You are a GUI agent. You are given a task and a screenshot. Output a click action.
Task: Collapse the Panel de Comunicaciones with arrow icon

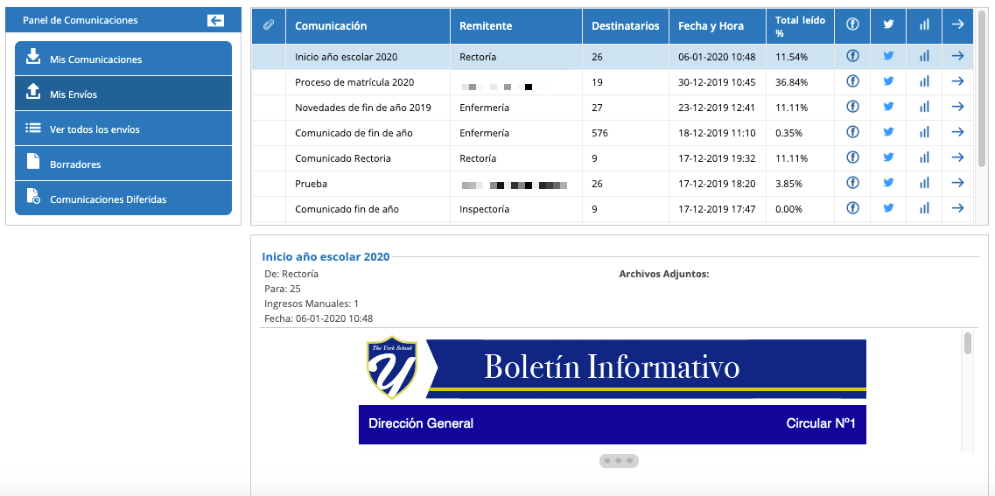(216, 20)
